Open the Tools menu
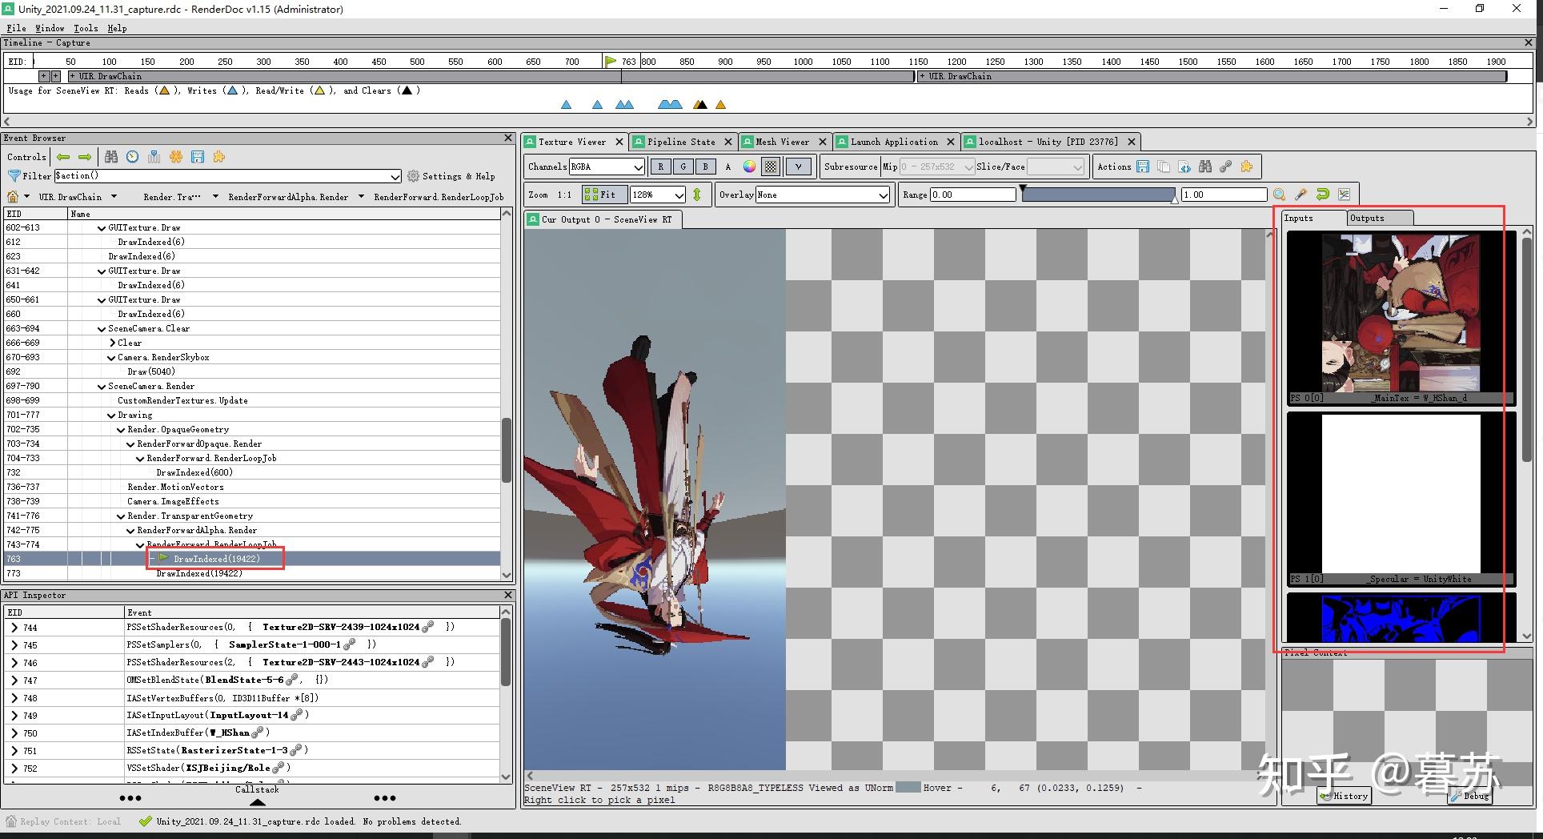This screenshot has width=1543, height=839. pyautogui.click(x=86, y=28)
